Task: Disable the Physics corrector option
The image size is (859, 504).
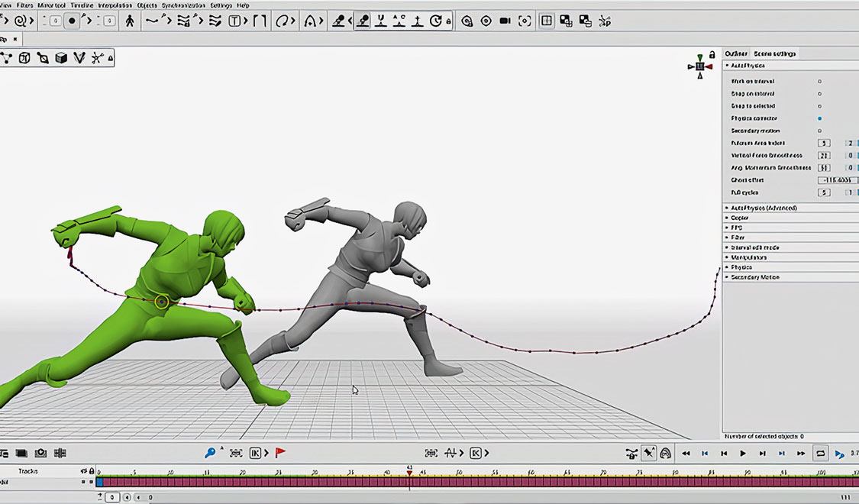Action: [x=819, y=118]
